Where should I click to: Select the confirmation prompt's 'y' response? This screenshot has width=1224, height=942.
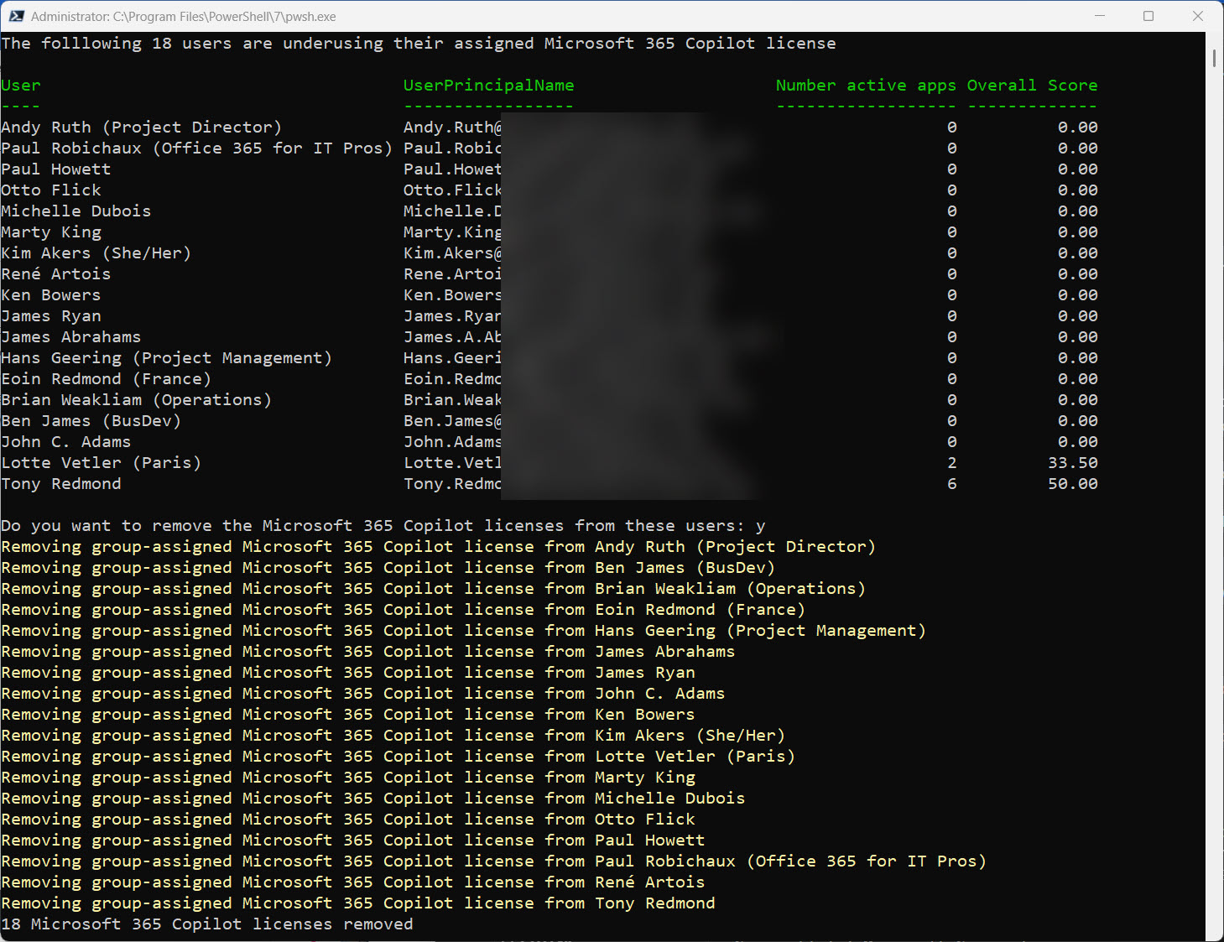pos(760,525)
